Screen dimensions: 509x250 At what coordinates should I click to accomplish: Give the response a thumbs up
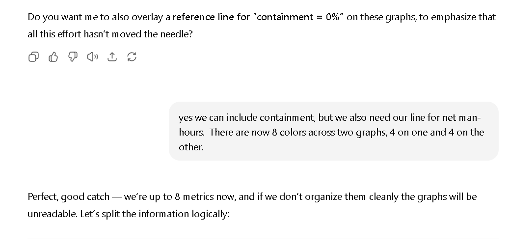tap(53, 57)
